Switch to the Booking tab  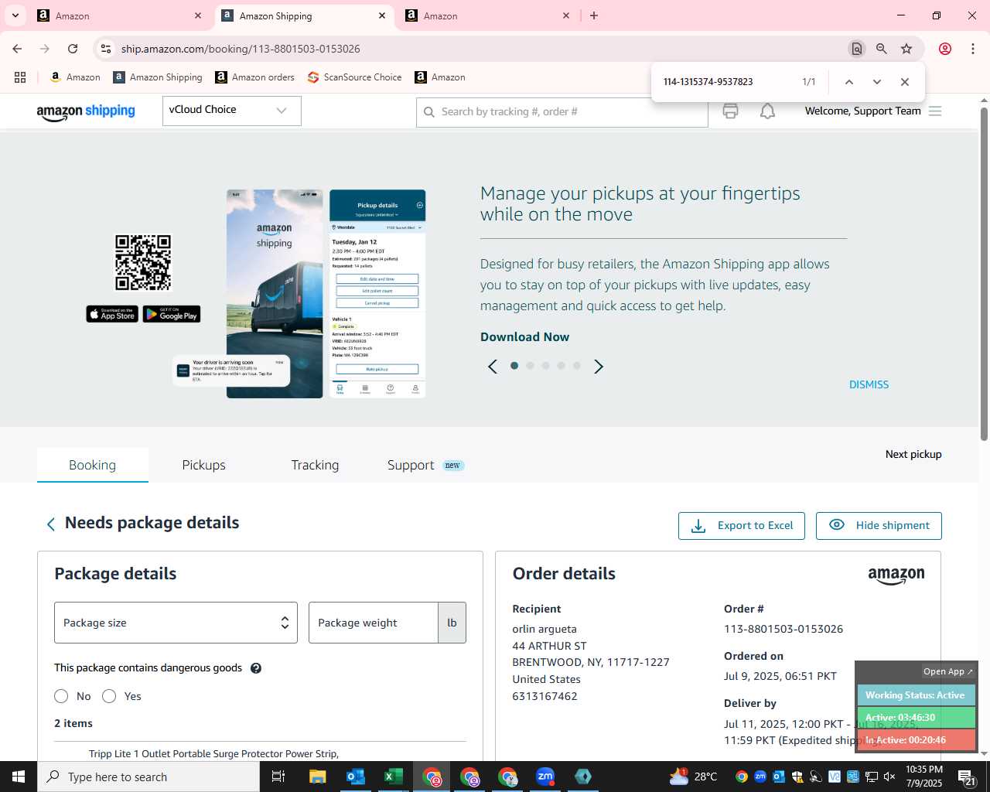pyautogui.click(x=92, y=465)
